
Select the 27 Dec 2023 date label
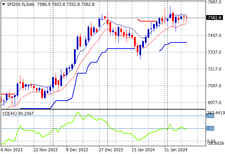[111, 150]
